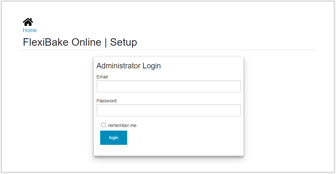This screenshot has width=336, height=174.
Task: Place the cursor in the Email box
Action: click(x=168, y=86)
